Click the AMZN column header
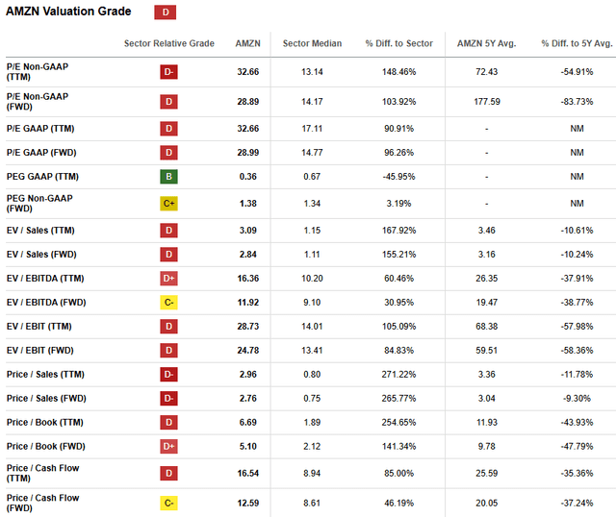The width and height of the screenshot is (616, 517). pos(248,43)
